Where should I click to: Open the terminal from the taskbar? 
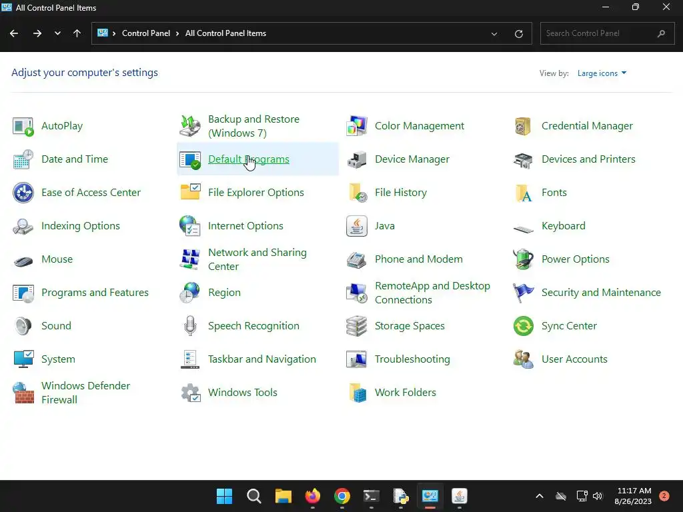pos(371,496)
